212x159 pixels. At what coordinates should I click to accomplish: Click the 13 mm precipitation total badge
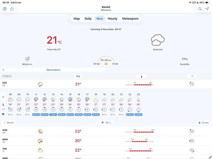203,123
